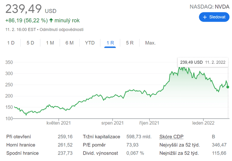This screenshot has height=161, width=232.
Task: Click the květen 2021 axis label
Action: click(59, 123)
